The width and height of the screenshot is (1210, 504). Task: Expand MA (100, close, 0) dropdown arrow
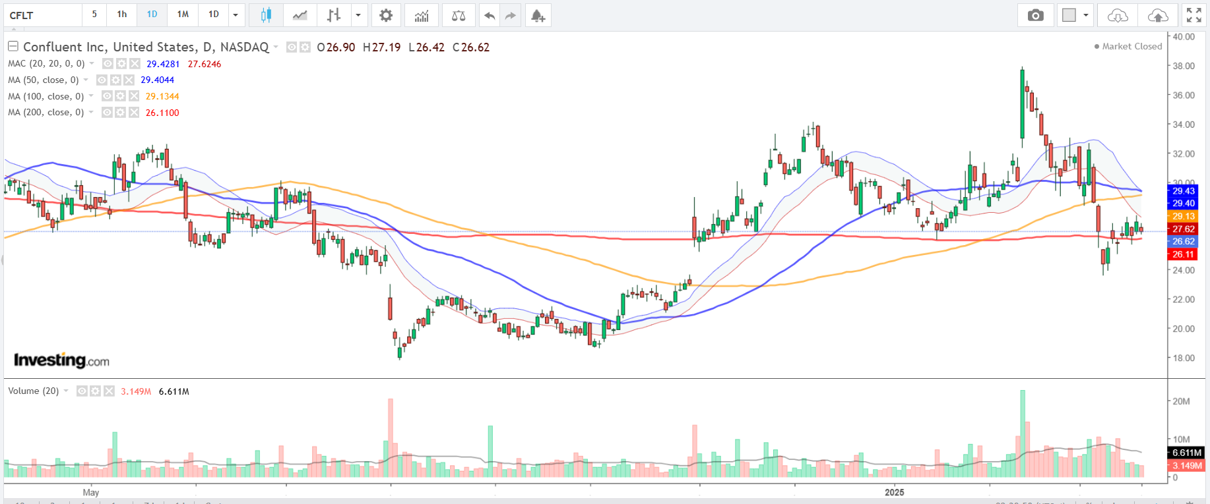point(91,96)
